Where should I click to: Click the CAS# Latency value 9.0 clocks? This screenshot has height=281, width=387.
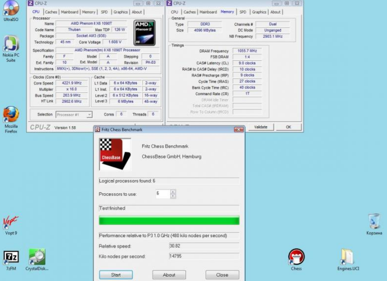coord(247,63)
